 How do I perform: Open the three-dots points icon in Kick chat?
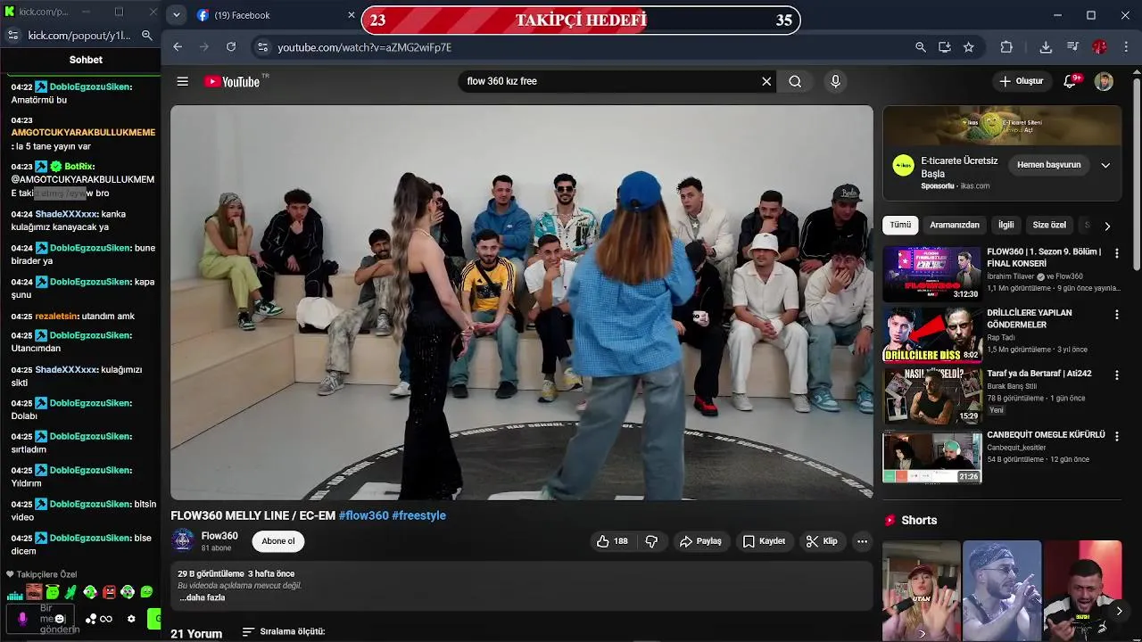(90, 619)
